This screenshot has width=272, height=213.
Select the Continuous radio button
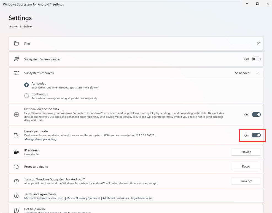click(26, 95)
